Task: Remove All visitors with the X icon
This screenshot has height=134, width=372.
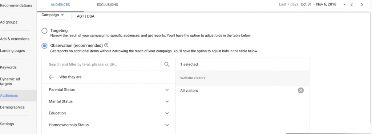Action: click(x=301, y=90)
